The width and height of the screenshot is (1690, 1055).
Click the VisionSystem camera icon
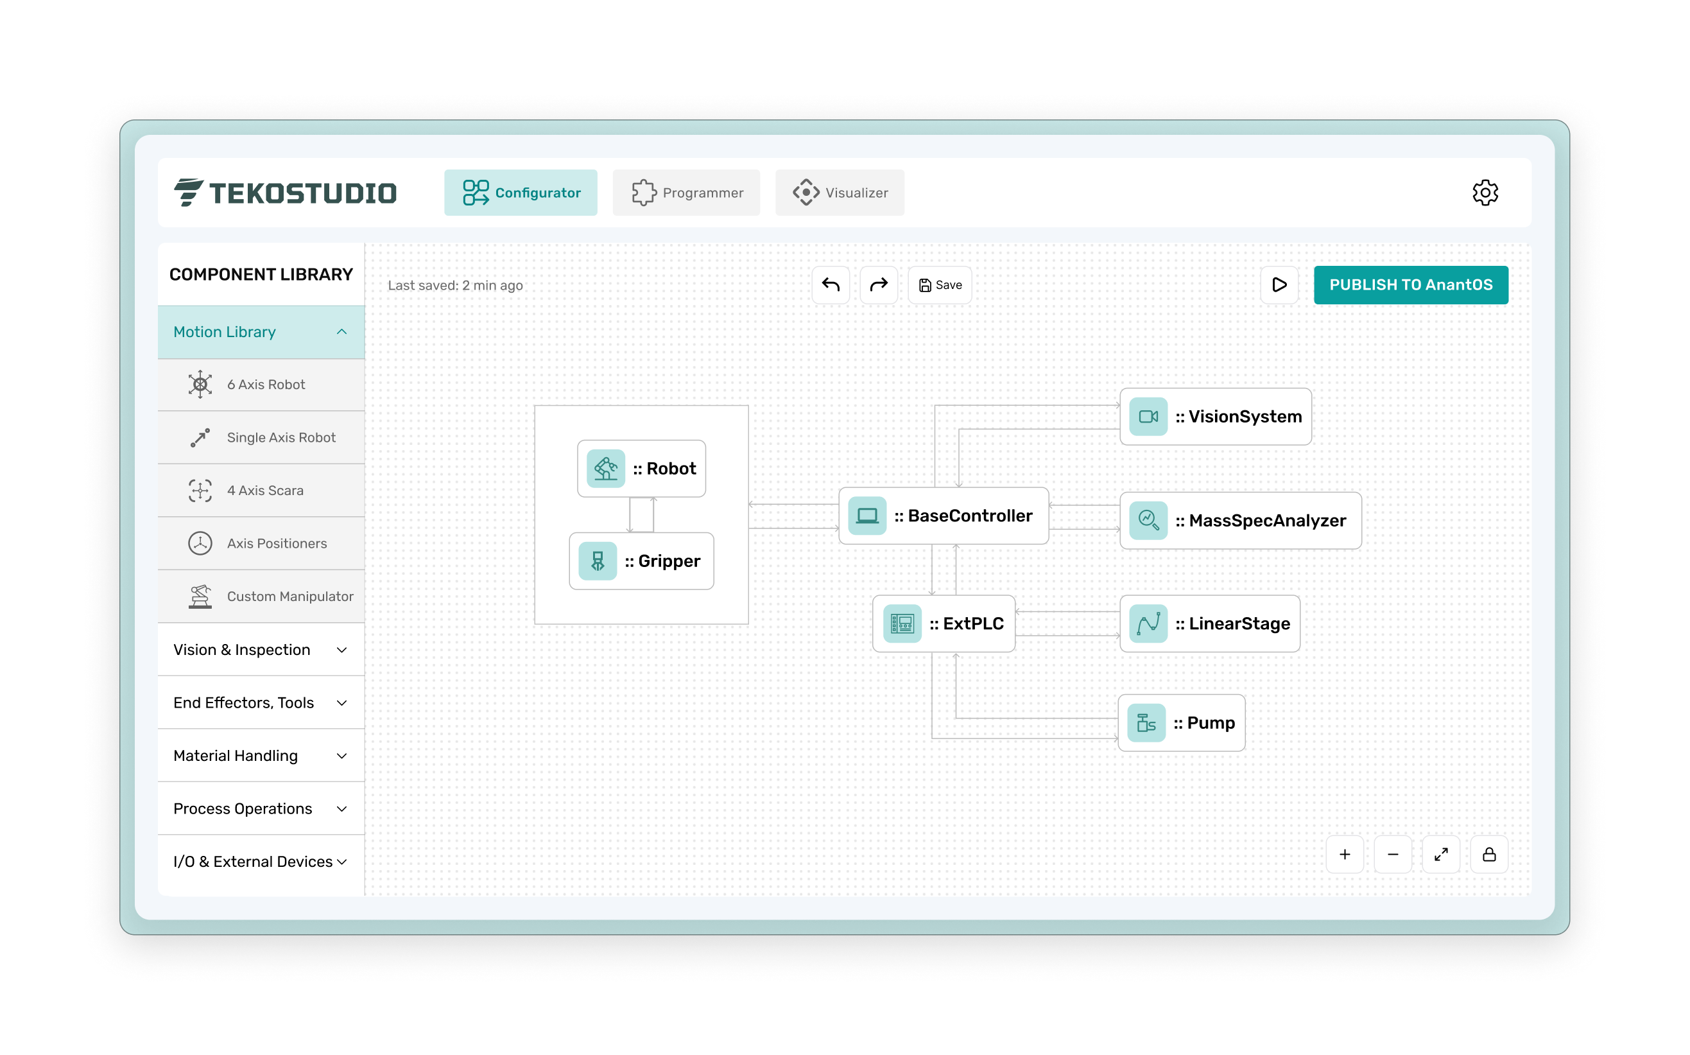pos(1148,417)
